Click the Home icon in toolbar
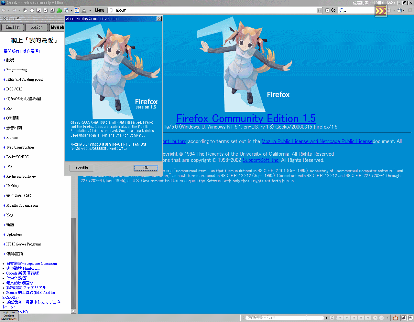The height and width of the screenshot is (322, 414). (32, 10)
